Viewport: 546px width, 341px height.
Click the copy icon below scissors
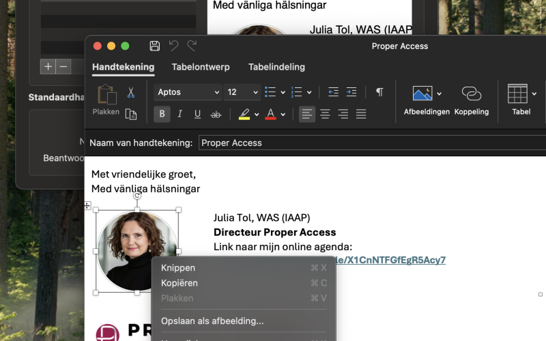coord(131,114)
